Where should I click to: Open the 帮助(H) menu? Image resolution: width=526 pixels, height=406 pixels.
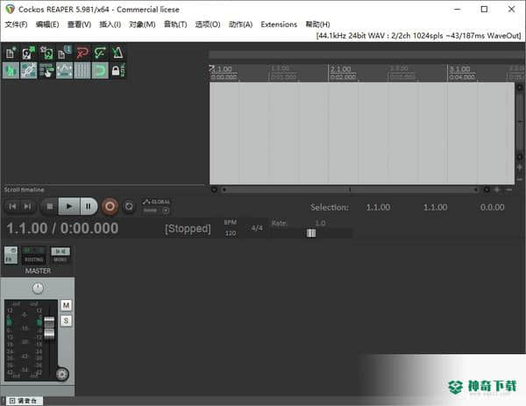(317, 25)
